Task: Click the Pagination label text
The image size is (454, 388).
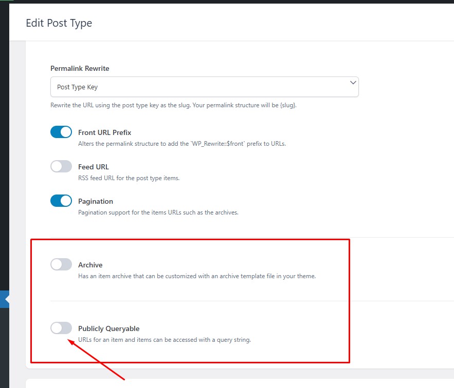Action: [96, 201]
